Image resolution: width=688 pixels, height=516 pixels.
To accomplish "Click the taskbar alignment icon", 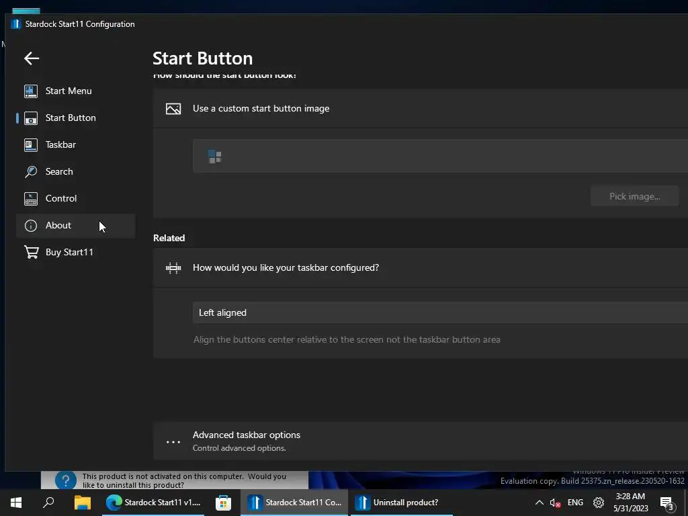I will click(173, 267).
